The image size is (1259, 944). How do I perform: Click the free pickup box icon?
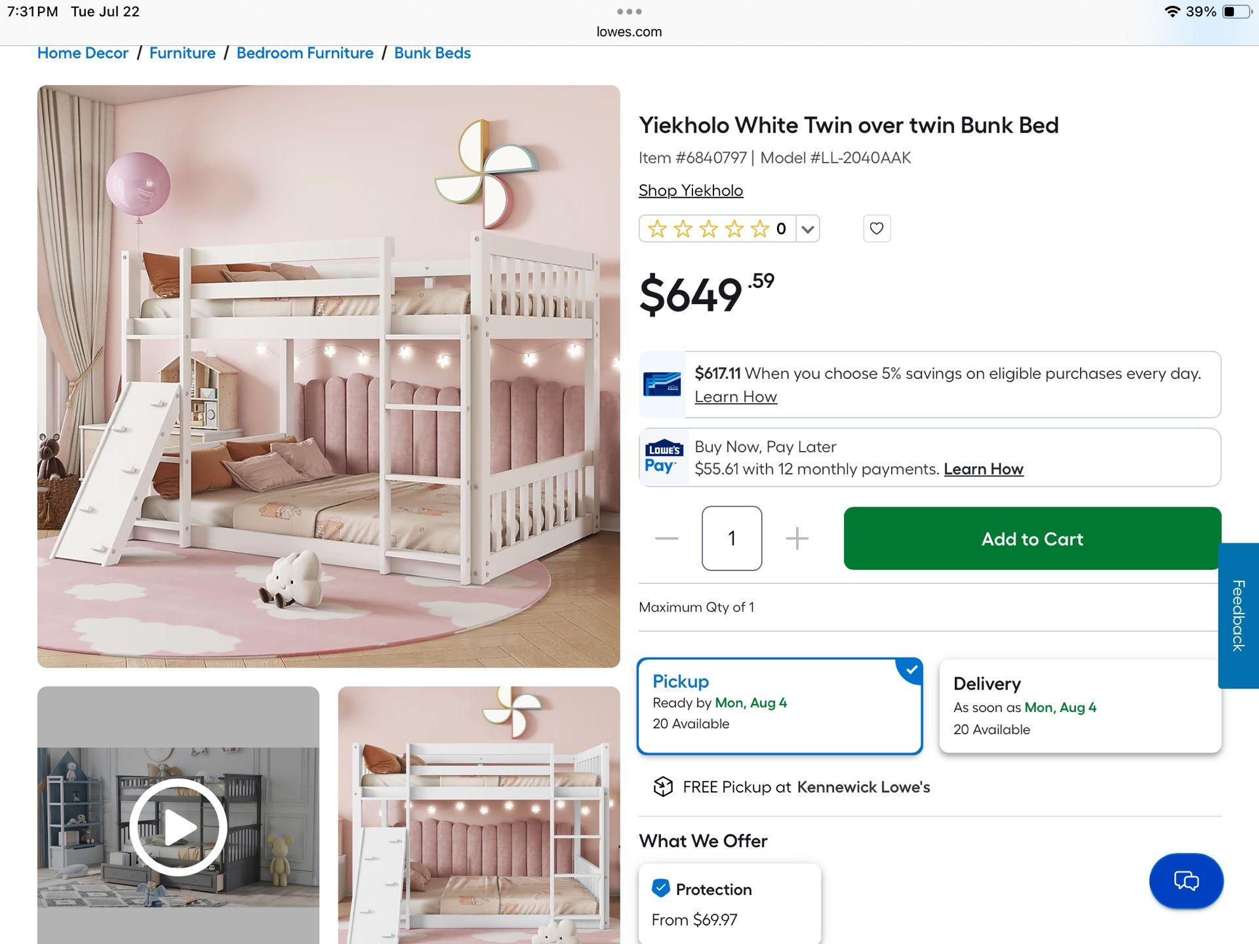[x=663, y=787]
